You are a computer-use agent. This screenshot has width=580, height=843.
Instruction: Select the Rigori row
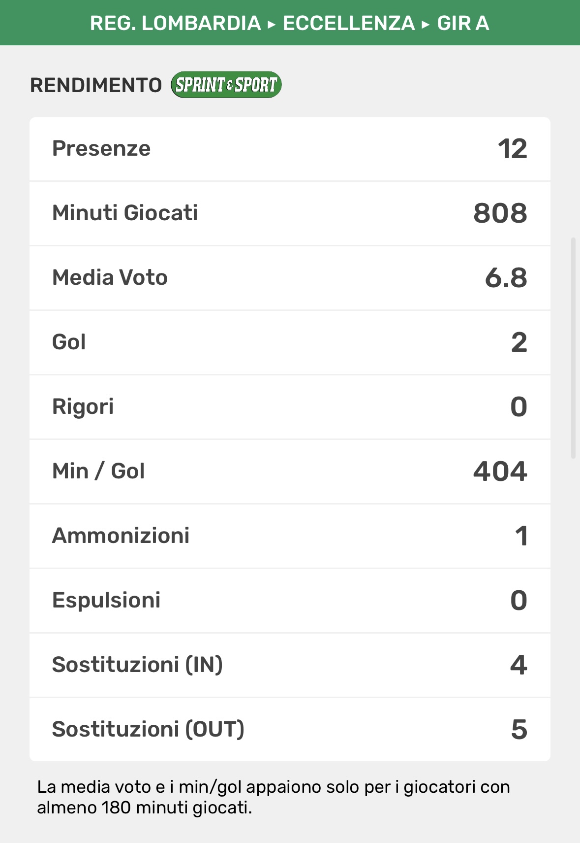click(290, 407)
